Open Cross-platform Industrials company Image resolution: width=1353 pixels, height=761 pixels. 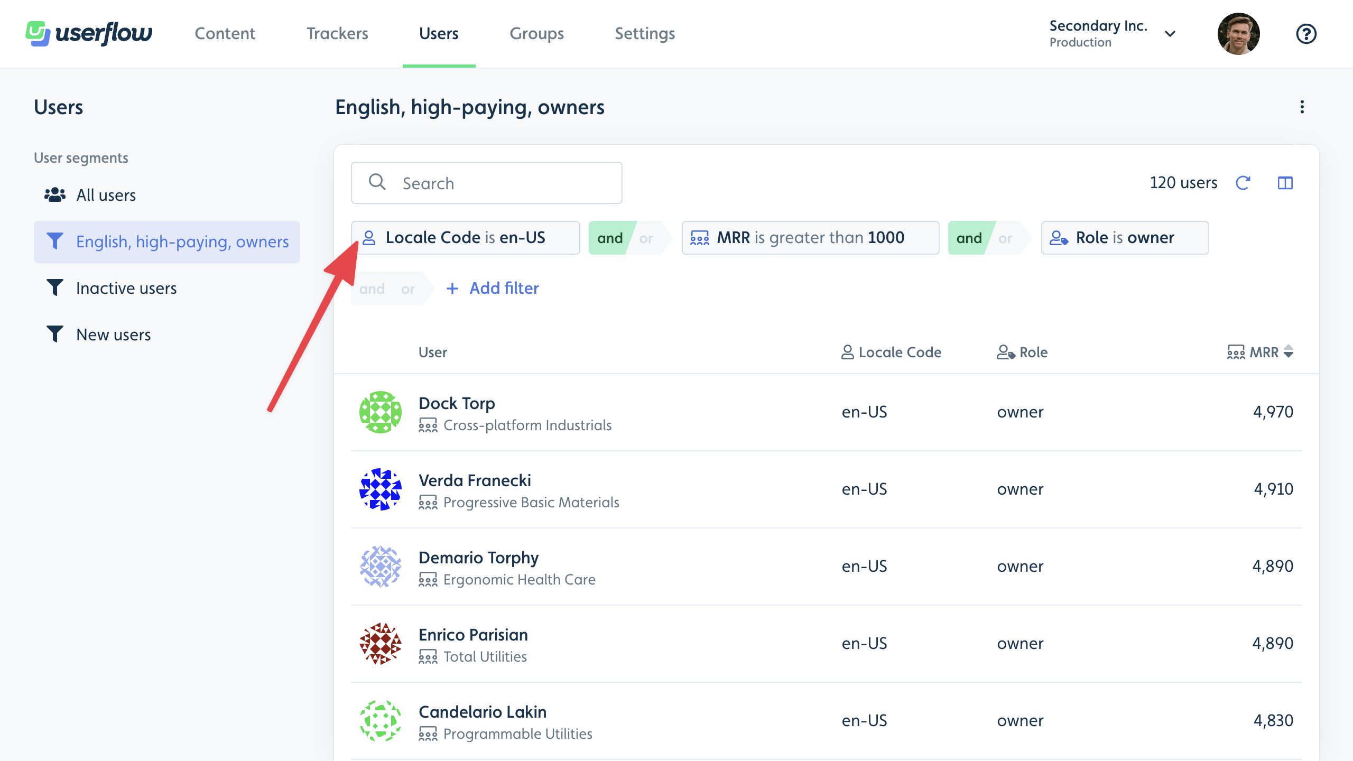click(527, 425)
